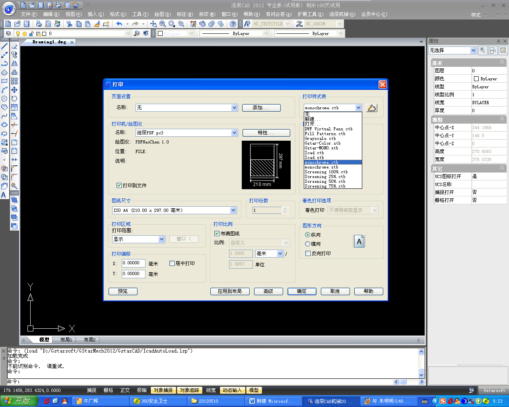Select the Eraser tool
The height and width of the screenshot is (407, 509).
[x=14, y=46]
